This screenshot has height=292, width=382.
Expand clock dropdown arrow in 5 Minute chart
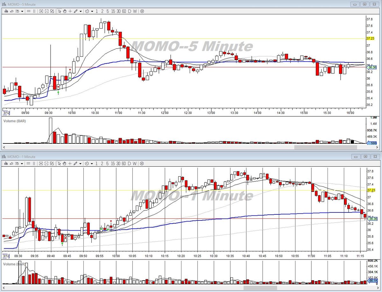pyautogui.click(x=92, y=11)
